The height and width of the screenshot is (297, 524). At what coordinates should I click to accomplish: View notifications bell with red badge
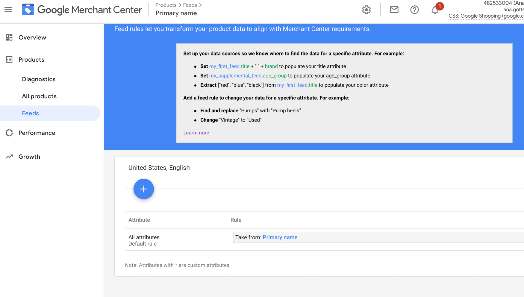435,10
